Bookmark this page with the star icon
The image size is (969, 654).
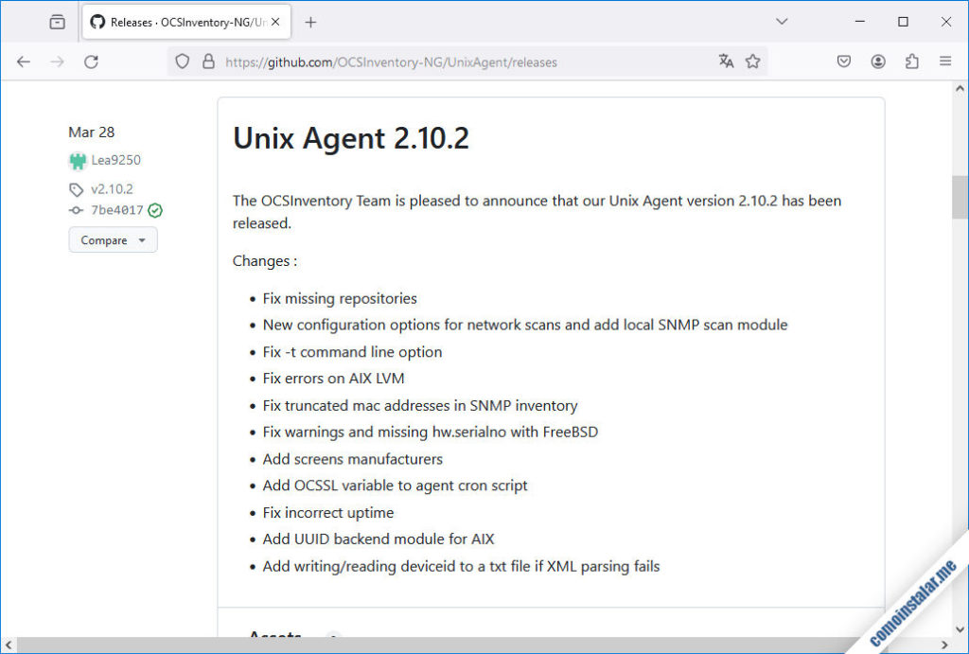pos(753,61)
